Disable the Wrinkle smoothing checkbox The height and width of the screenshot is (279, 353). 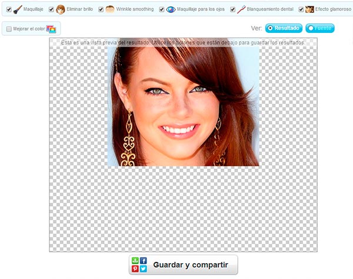(101, 9)
